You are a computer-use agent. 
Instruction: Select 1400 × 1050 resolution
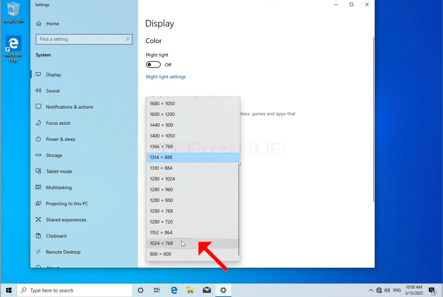193,136
